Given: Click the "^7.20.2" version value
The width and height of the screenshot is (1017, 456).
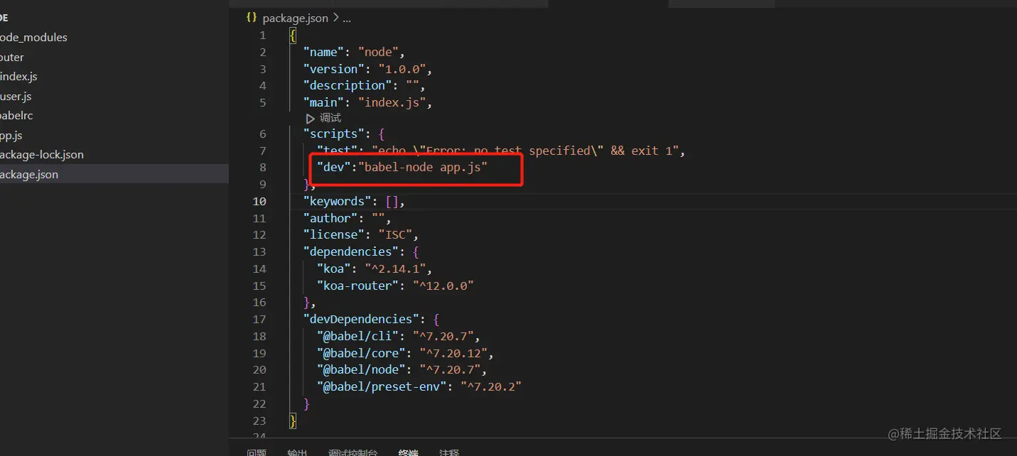Looking at the screenshot, I should 491,386.
